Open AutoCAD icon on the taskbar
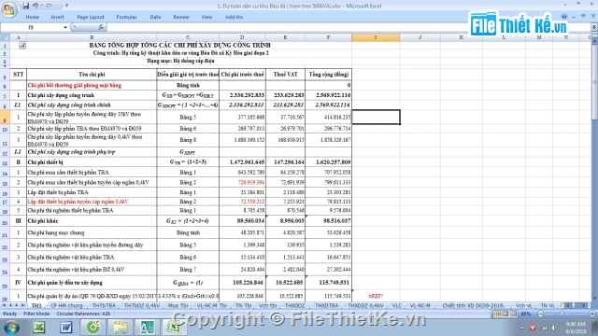 pyautogui.click(x=148, y=328)
